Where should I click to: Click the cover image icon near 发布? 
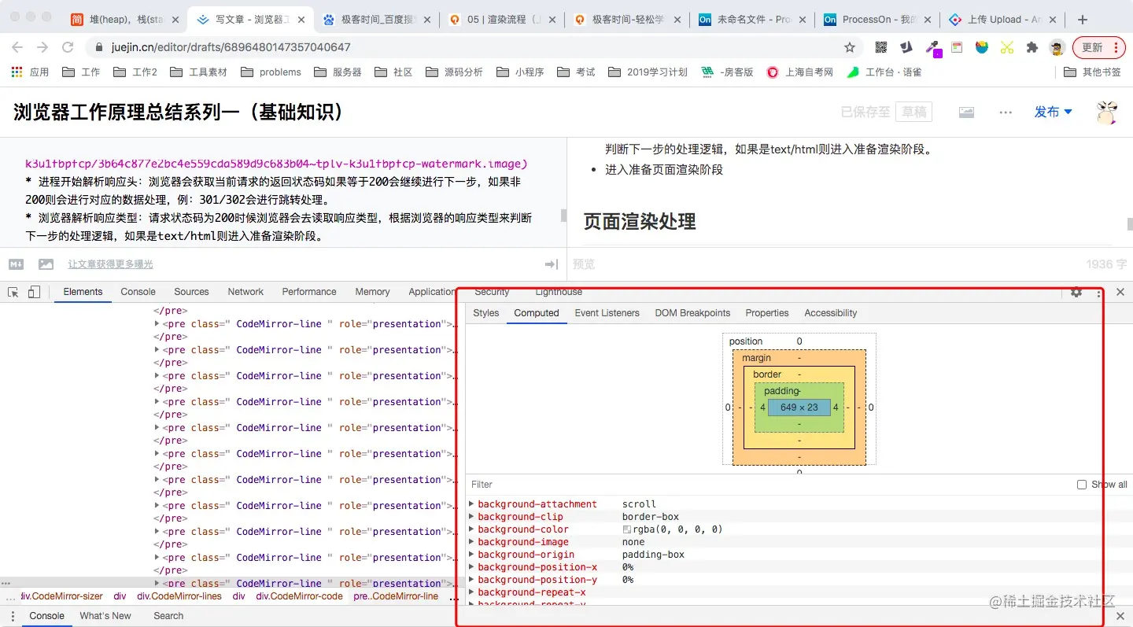967,112
